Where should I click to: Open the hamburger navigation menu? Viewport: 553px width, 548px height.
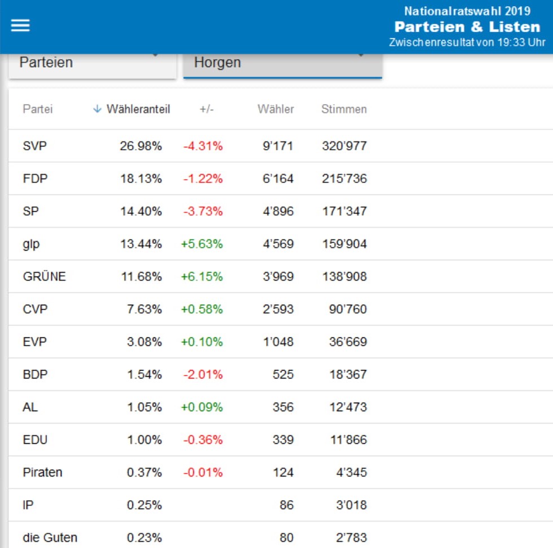pyautogui.click(x=20, y=26)
